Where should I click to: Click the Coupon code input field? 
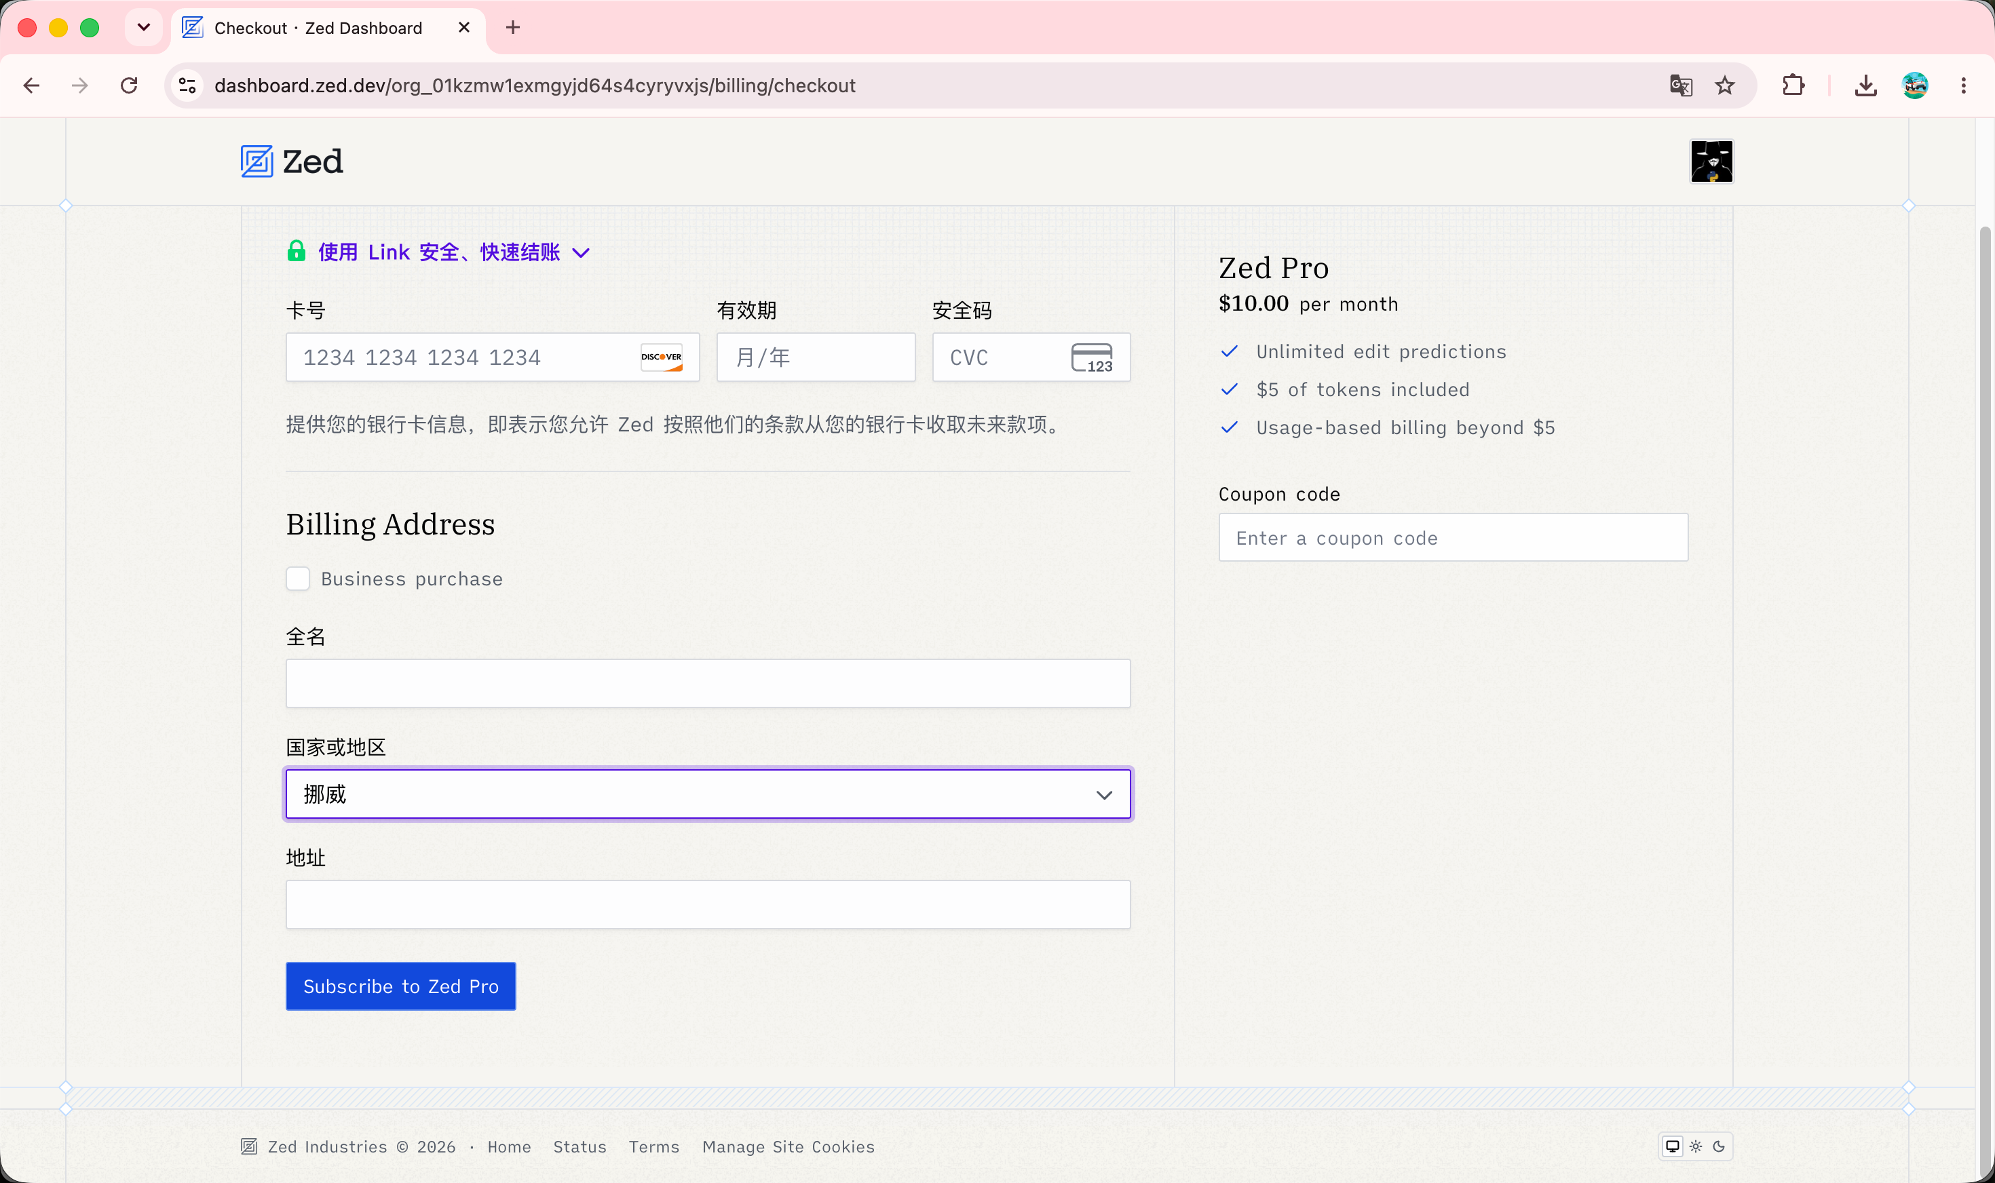click(1453, 537)
